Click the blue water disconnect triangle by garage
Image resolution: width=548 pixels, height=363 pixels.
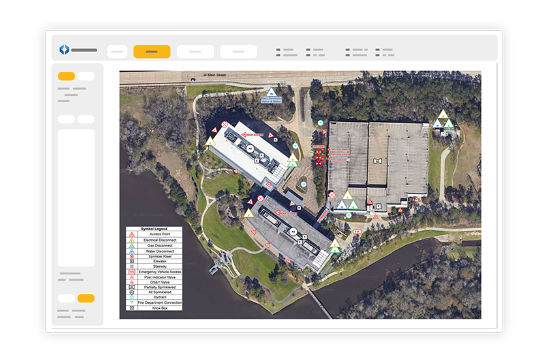341,205
